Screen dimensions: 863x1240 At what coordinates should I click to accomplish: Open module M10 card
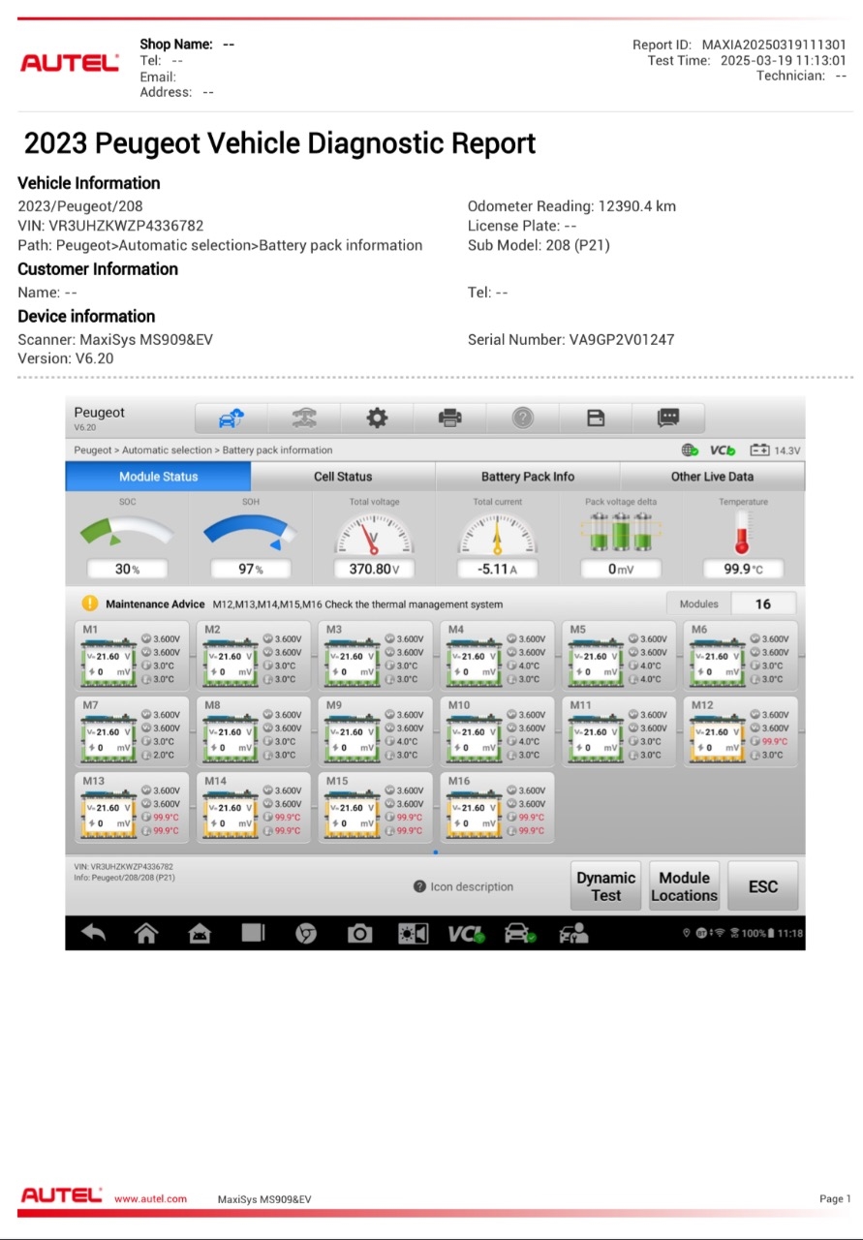[497, 730]
